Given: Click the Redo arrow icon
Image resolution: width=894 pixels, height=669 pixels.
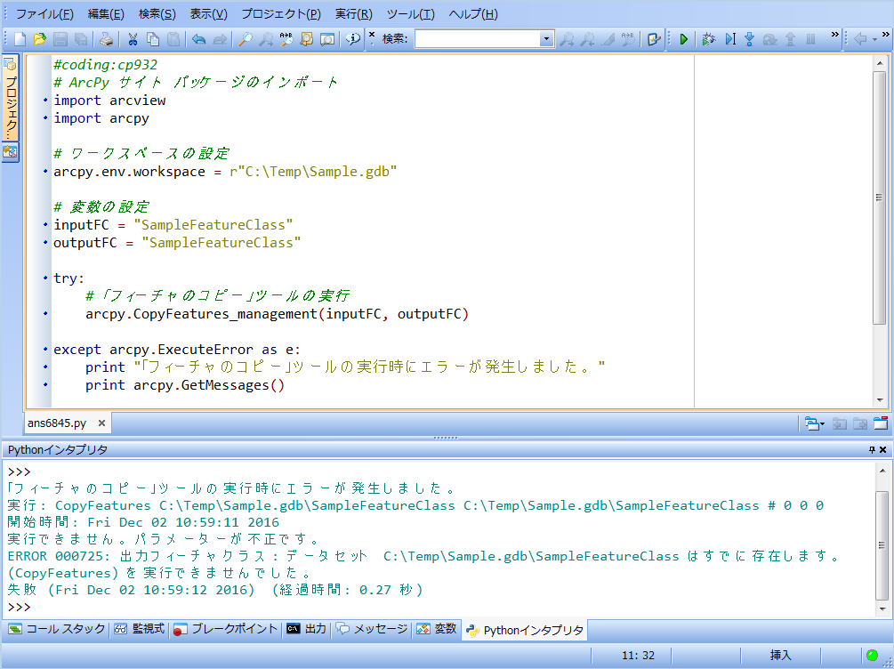Looking at the screenshot, I should (x=220, y=39).
